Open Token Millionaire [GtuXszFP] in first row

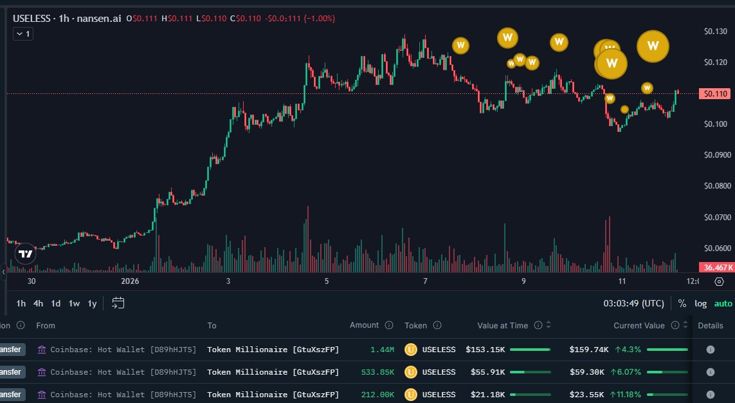pyautogui.click(x=273, y=350)
